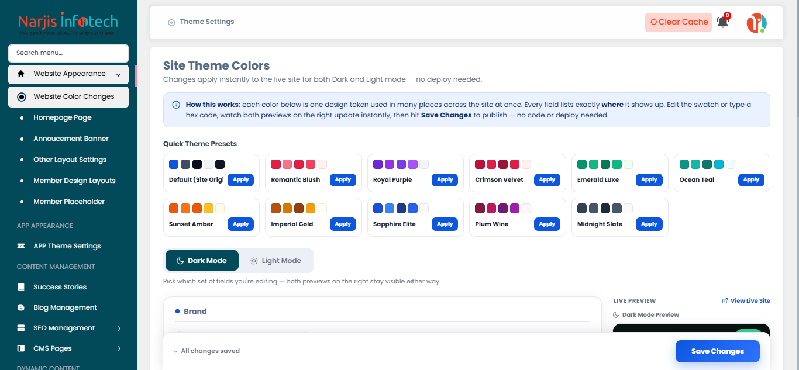Screen dimensions: 799x370
Task: Click the Blog Management icon
Action: coord(22,307)
